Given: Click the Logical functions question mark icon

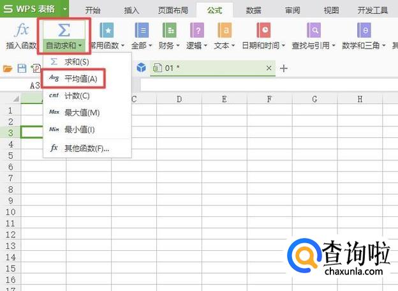Looking at the screenshot, I should click(x=198, y=30).
